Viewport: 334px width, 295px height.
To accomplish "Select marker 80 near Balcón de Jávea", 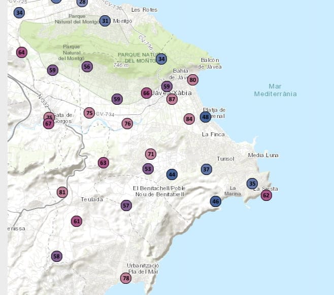I will [x=192, y=79].
